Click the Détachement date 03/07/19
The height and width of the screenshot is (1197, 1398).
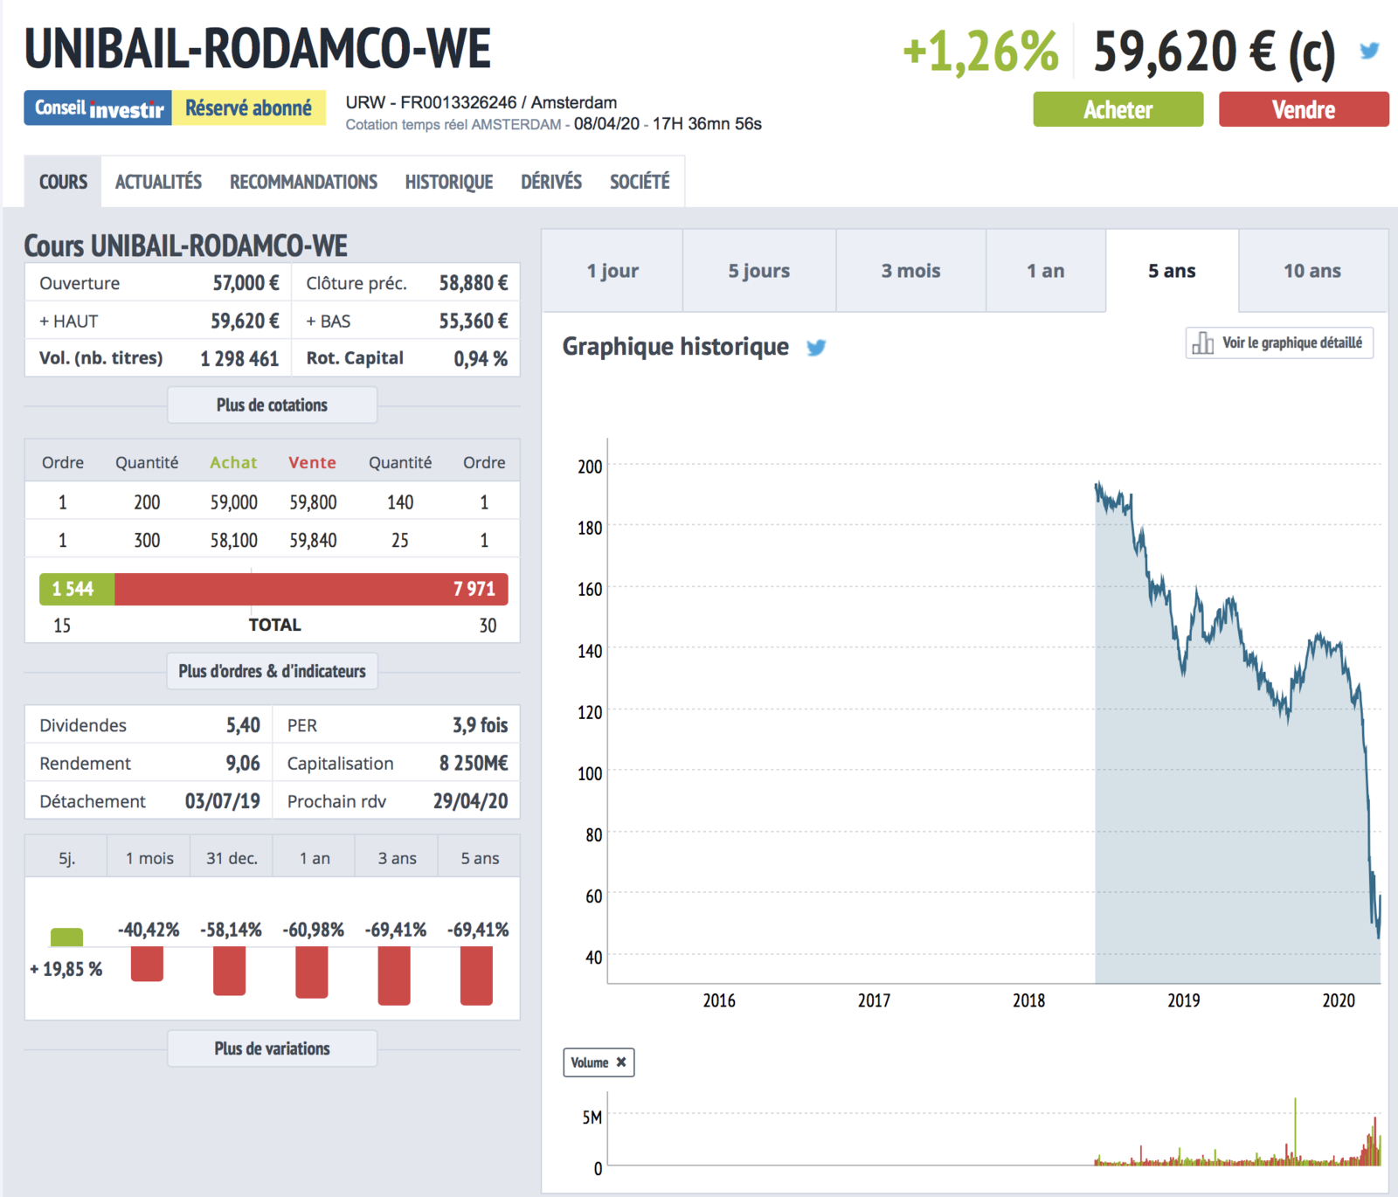(222, 801)
